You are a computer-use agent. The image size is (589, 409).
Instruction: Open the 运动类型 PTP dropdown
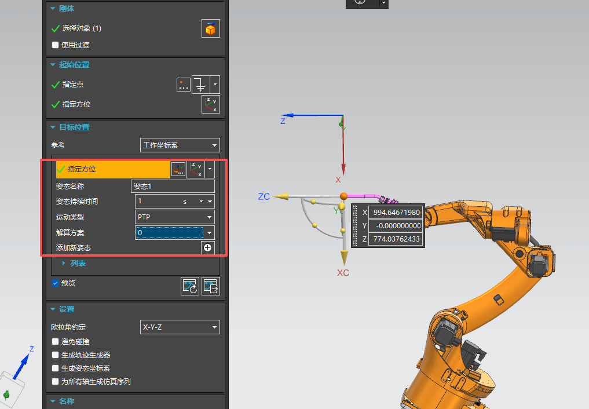click(x=175, y=217)
